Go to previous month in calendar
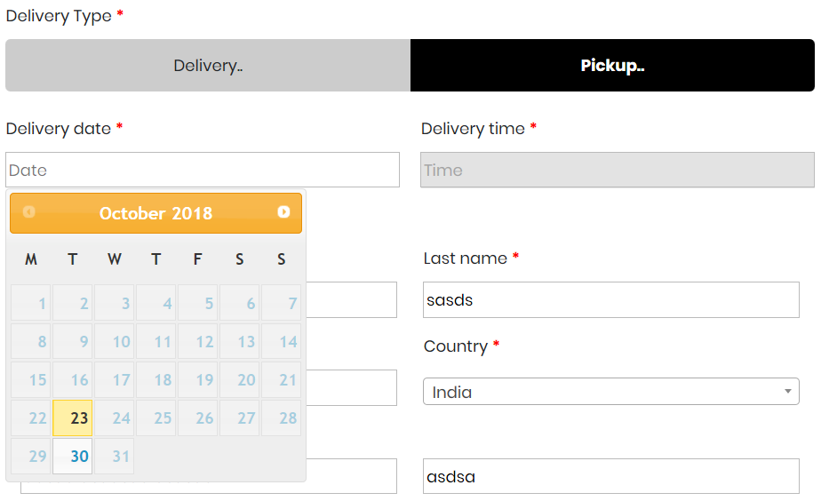 (x=29, y=212)
